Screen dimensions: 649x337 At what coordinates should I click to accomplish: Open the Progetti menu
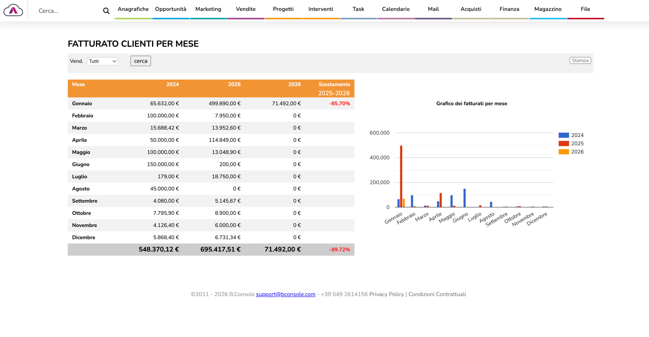(283, 9)
